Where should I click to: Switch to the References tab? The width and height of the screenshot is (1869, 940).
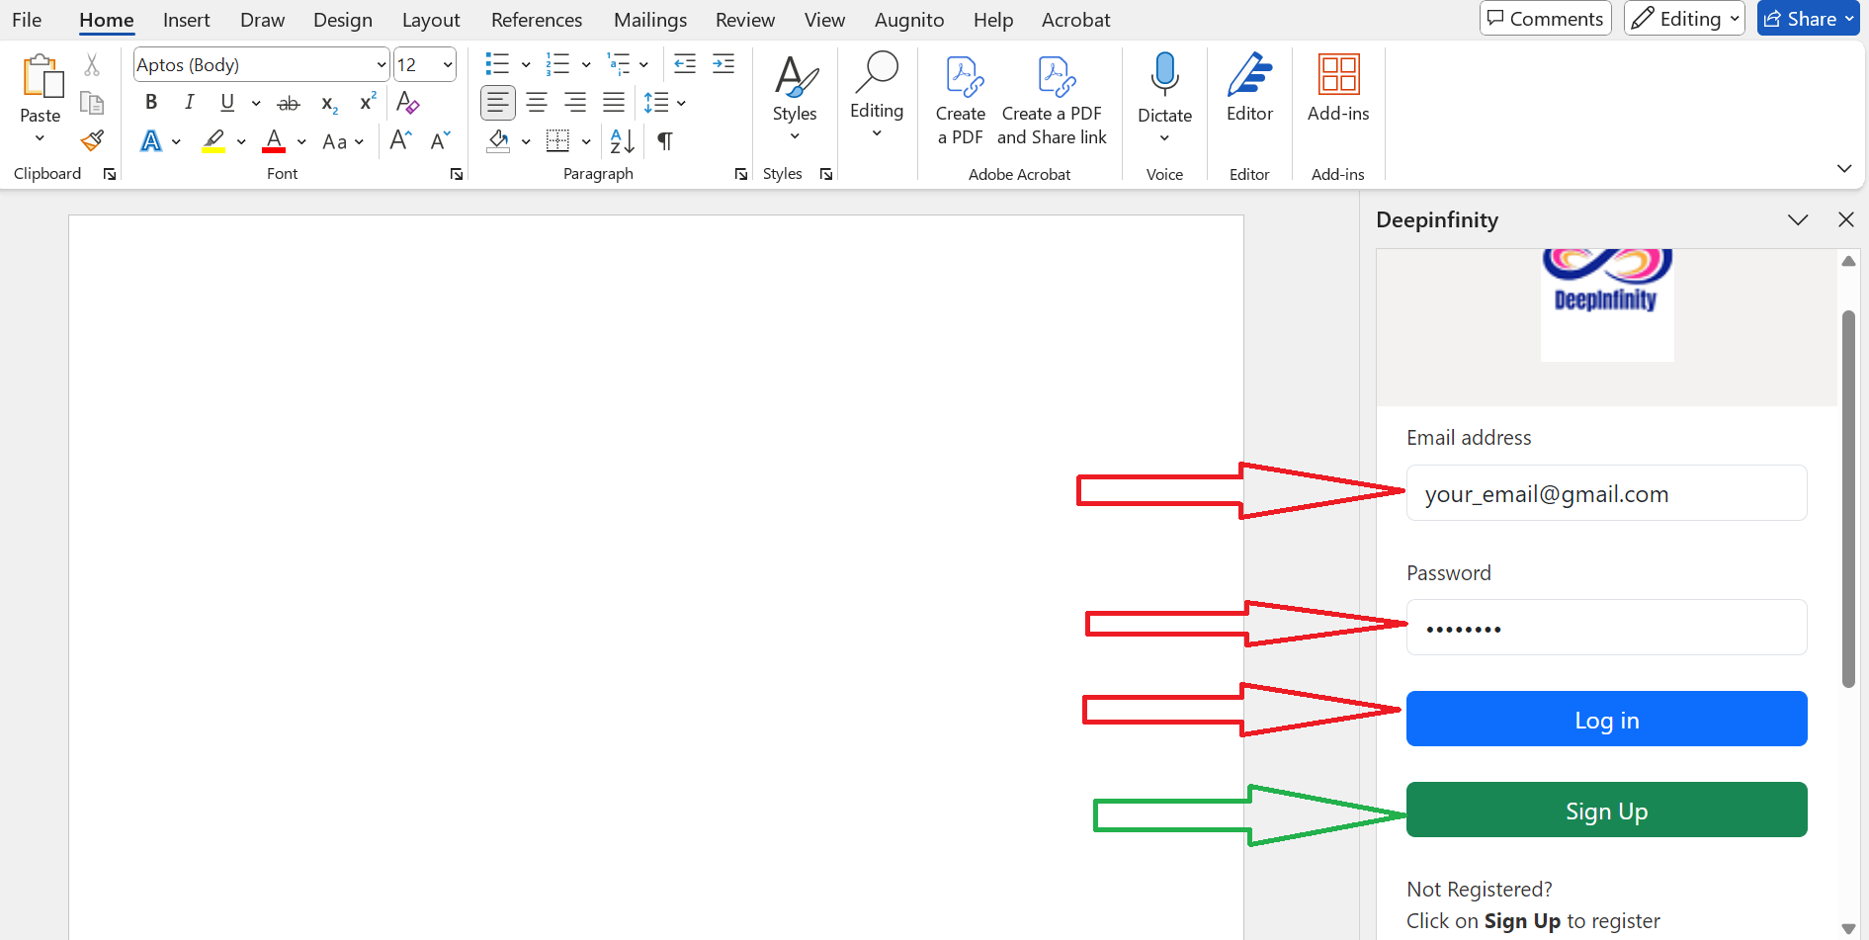coord(537,20)
